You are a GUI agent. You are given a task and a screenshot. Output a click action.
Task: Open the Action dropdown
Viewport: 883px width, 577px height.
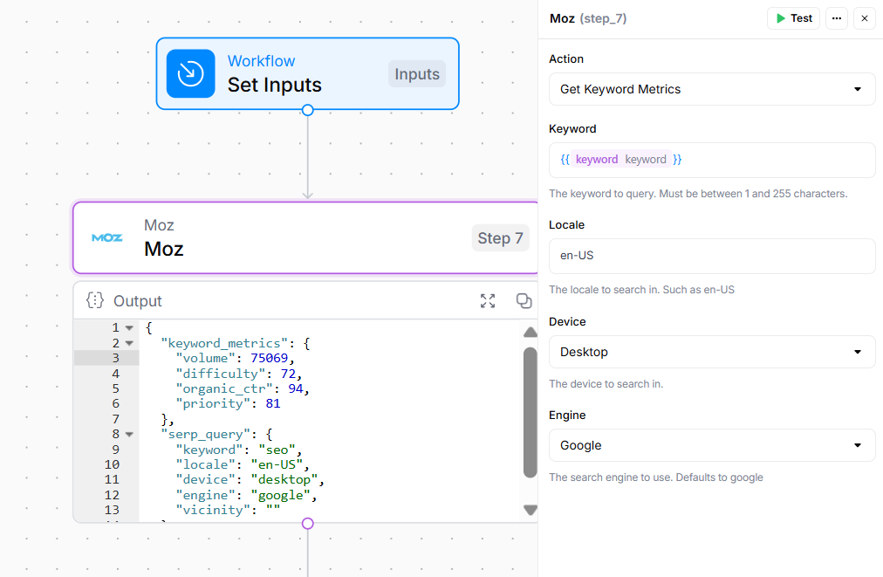[711, 89]
